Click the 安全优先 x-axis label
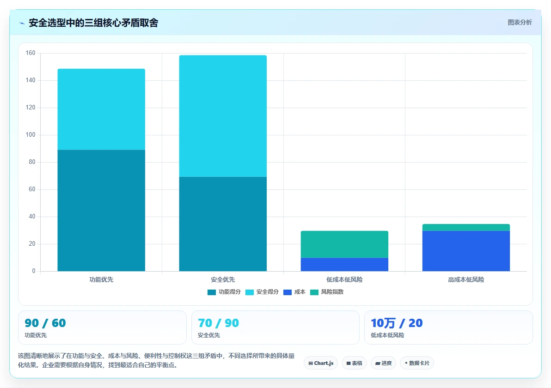 [223, 280]
